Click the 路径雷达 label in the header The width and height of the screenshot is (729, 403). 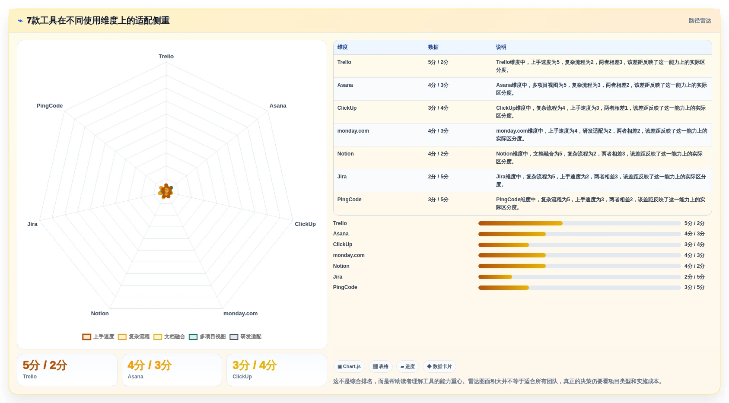point(700,21)
